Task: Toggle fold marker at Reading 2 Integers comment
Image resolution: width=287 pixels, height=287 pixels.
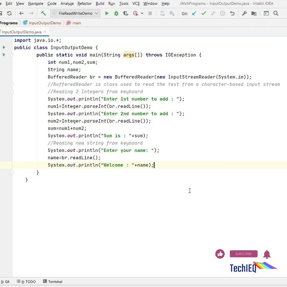Action: coord(12,92)
